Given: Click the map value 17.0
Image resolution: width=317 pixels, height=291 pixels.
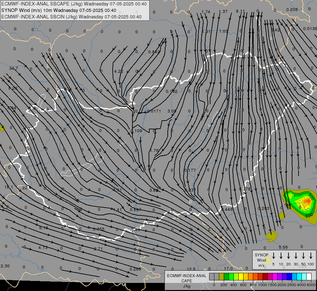Looking at the screenshot, I should click(x=228, y=269).
